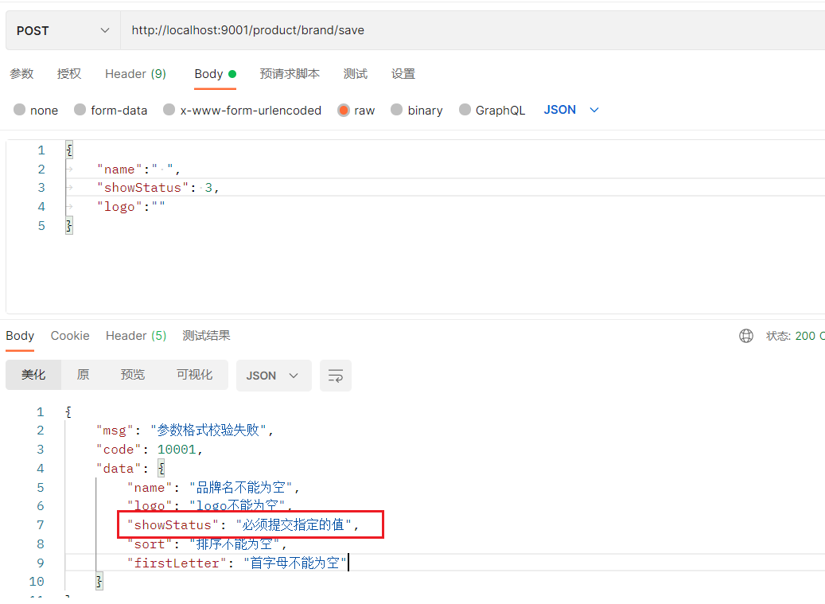This screenshot has width=825, height=604.
Task: Open the POST method dropdown
Action: coord(63,30)
